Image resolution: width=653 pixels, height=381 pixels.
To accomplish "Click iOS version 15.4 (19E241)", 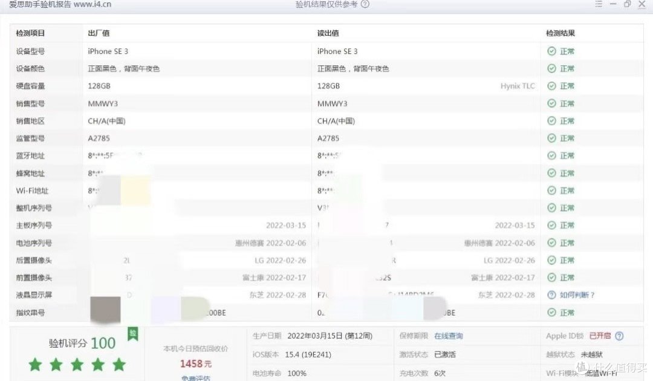I will click(308, 355).
